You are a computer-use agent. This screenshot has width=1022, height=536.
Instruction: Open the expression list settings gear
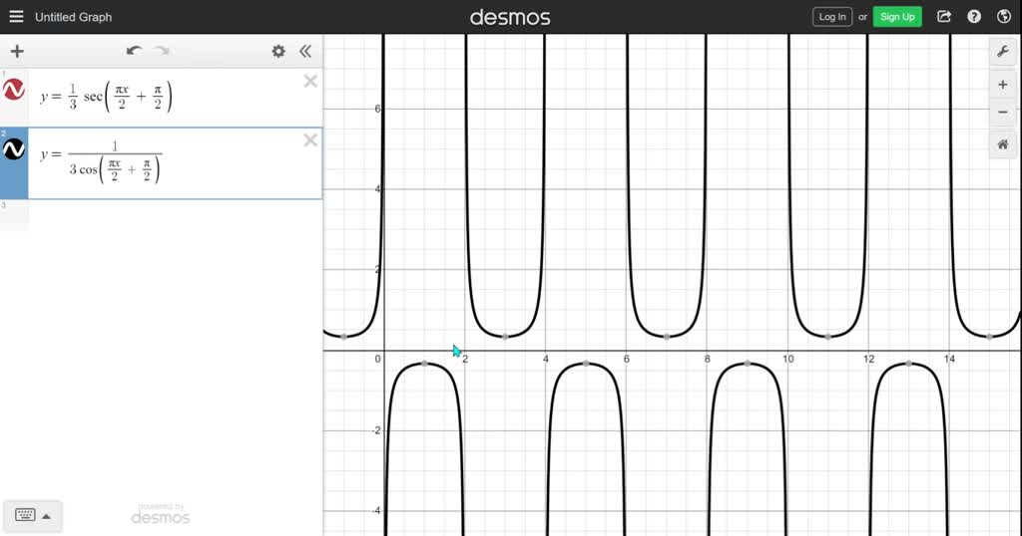pyautogui.click(x=278, y=51)
